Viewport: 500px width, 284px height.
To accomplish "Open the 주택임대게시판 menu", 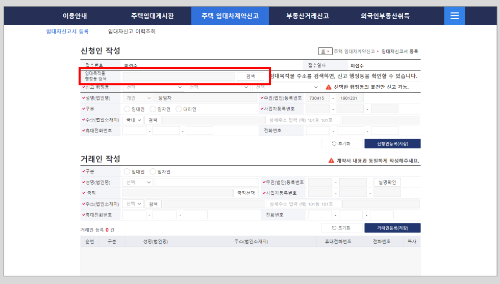I will [x=153, y=16].
